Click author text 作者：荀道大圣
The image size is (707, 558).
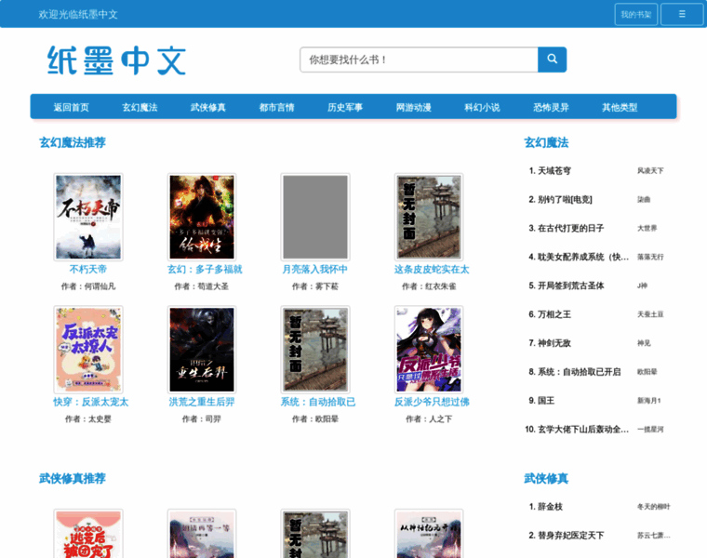pos(202,286)
